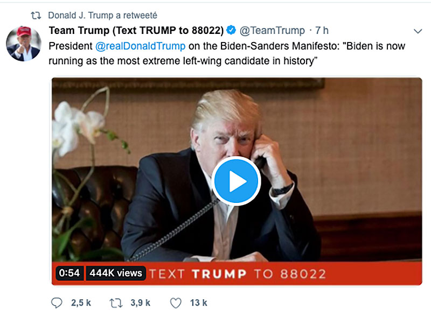Screen dimensions: 431x317
Task: Click the 0:54 video duration badge
Action: point(68,273)
